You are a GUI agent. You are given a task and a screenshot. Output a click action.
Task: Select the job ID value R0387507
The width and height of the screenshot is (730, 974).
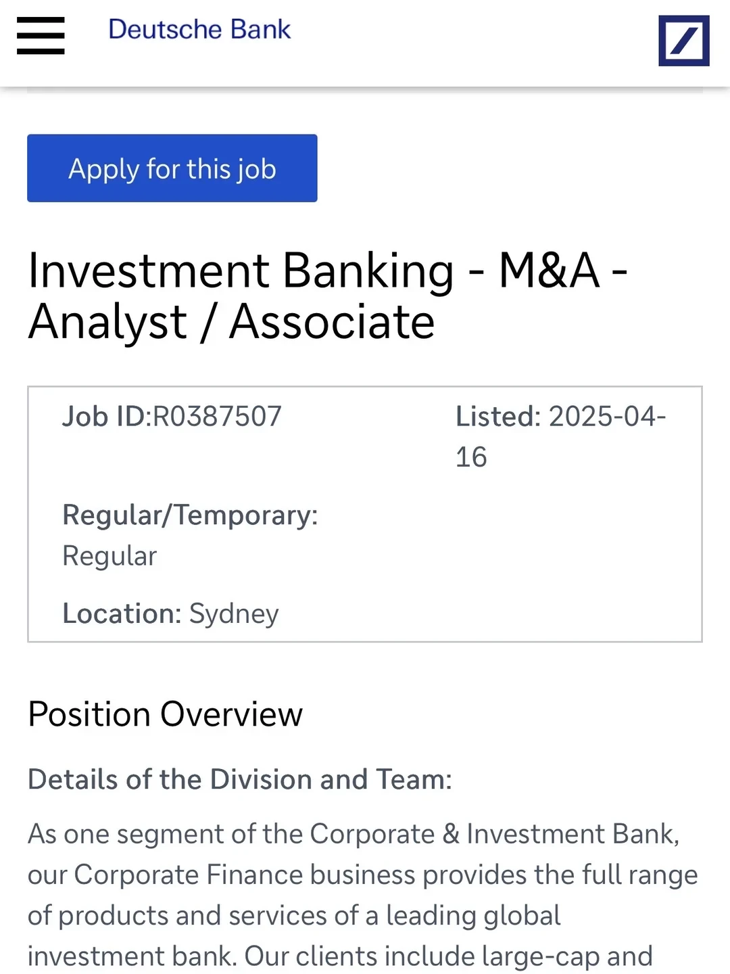(218, 417)
